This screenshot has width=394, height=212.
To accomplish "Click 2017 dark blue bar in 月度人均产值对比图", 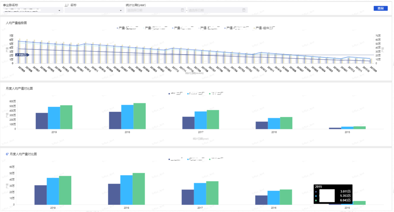I will (x=189, y=123).
